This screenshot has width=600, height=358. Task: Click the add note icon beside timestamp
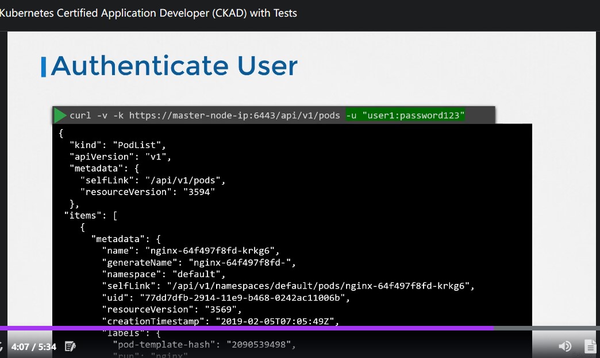(70, 347)
